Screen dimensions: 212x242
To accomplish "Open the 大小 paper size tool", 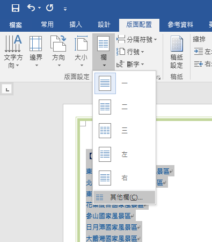I will pos(81,52).
